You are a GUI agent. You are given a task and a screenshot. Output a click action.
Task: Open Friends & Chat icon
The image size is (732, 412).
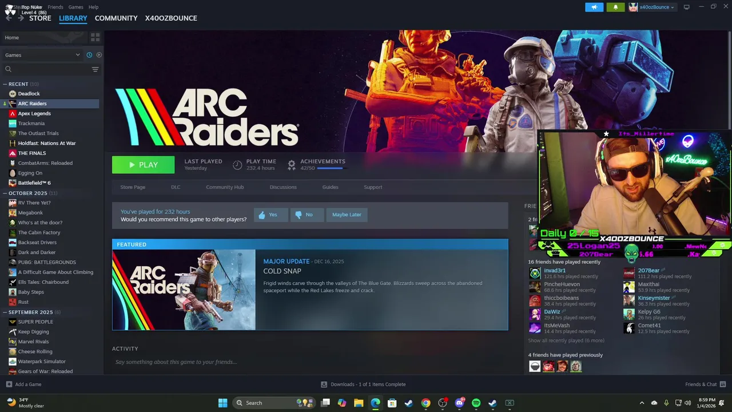point(722,385)
